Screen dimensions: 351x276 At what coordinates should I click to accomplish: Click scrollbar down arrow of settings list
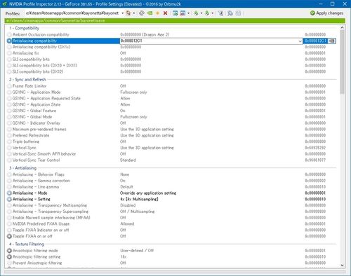click(342, 265)
